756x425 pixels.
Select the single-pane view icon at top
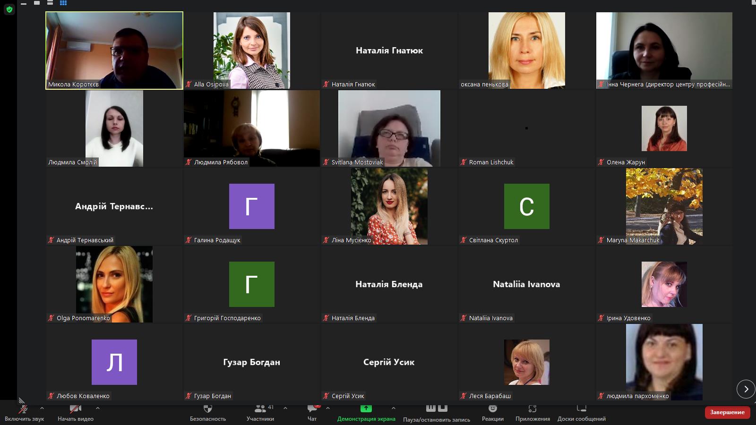pyautogui.click(x=37, y=3)
